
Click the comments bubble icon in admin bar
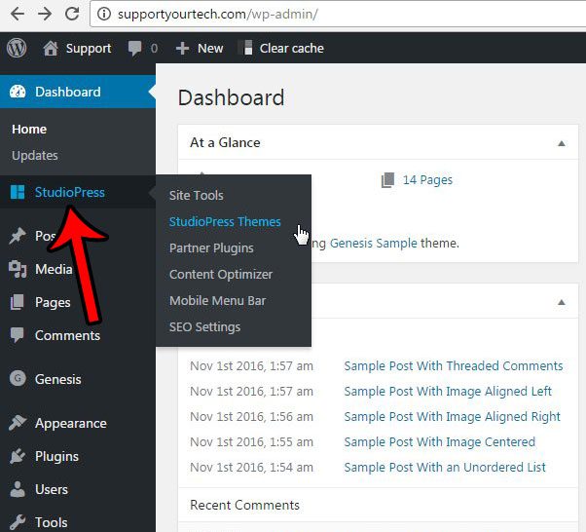coord(133,48)
